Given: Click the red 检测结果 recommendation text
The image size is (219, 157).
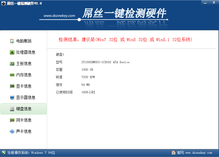Looking at the screenshot, I should pyautogui.click(x=125, y=40).
